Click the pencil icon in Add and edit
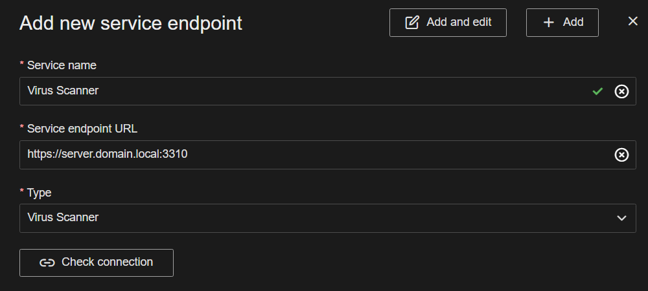The image size is (648, 291). 412,23
